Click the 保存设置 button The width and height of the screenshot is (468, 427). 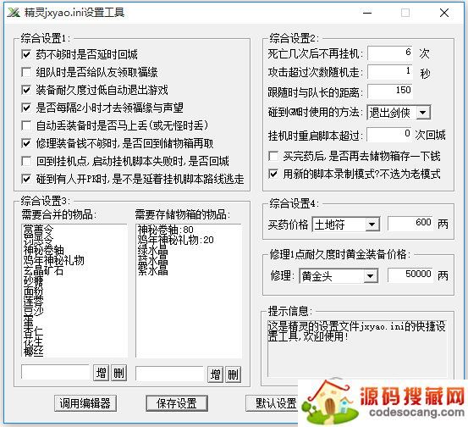pyautogui.click(x=177, y=403)
